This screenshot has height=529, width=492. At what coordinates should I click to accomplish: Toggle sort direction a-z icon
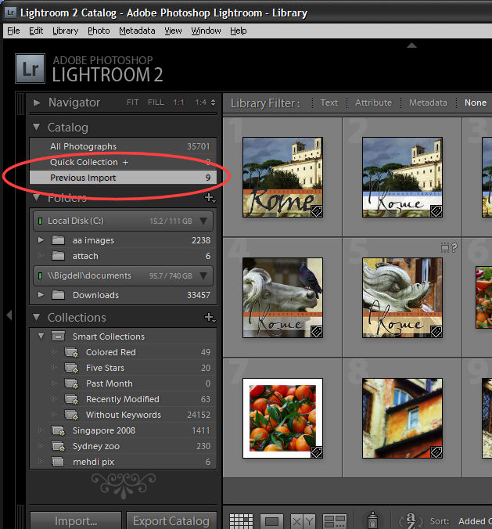click(411, 520)
